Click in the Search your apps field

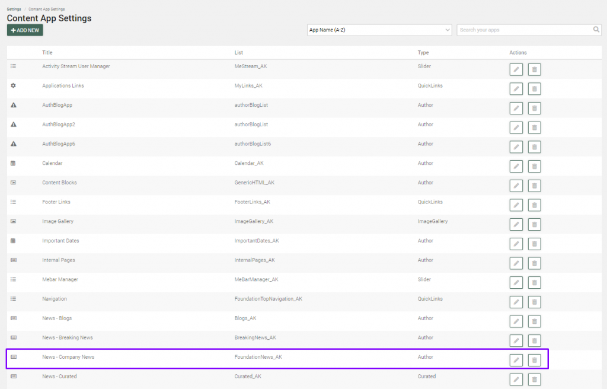coord(525,30)
